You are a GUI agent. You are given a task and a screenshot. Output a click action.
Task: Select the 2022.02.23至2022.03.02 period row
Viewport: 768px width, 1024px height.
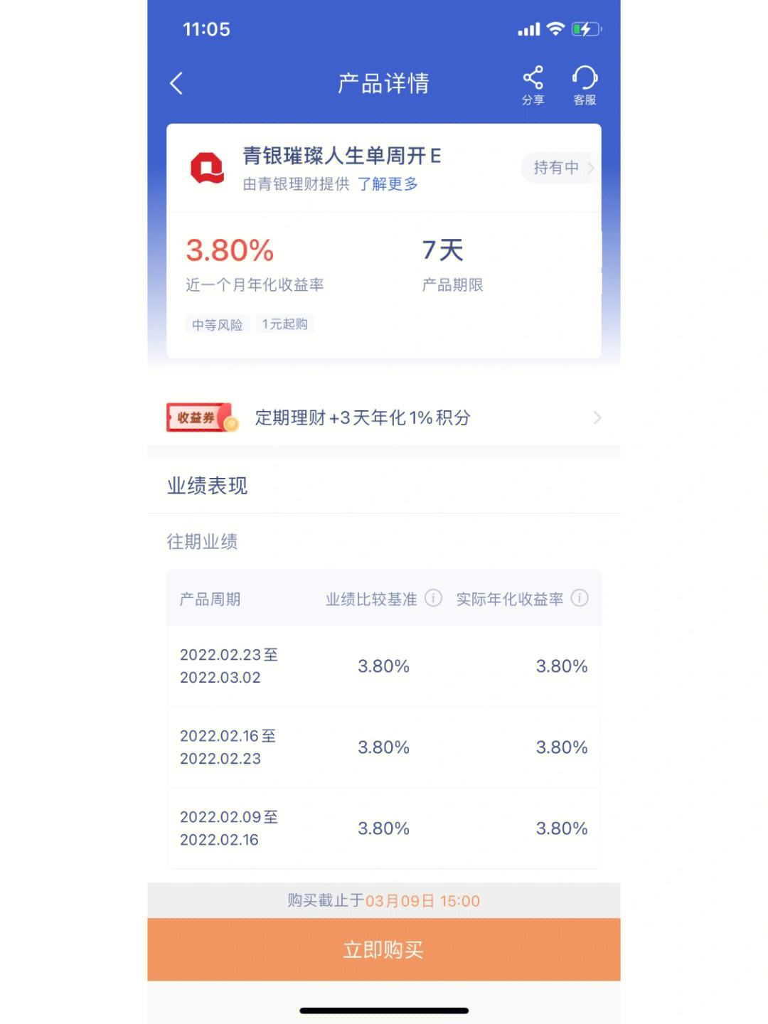[383, 666]
